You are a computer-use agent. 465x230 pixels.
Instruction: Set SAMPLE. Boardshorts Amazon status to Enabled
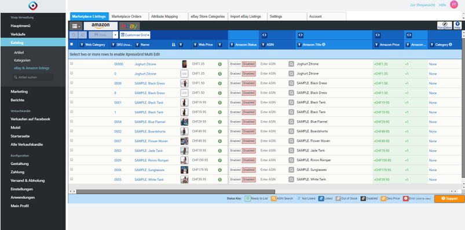(236, 131)
